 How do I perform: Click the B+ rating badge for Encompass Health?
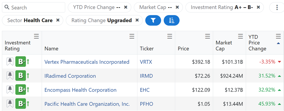[x=21, y=90]
